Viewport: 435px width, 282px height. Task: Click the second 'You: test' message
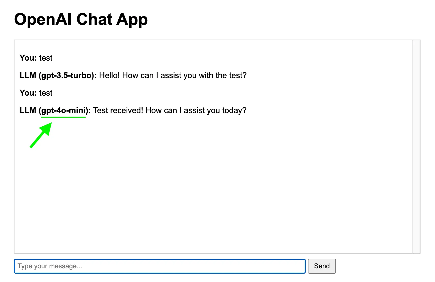coord(36,93)
